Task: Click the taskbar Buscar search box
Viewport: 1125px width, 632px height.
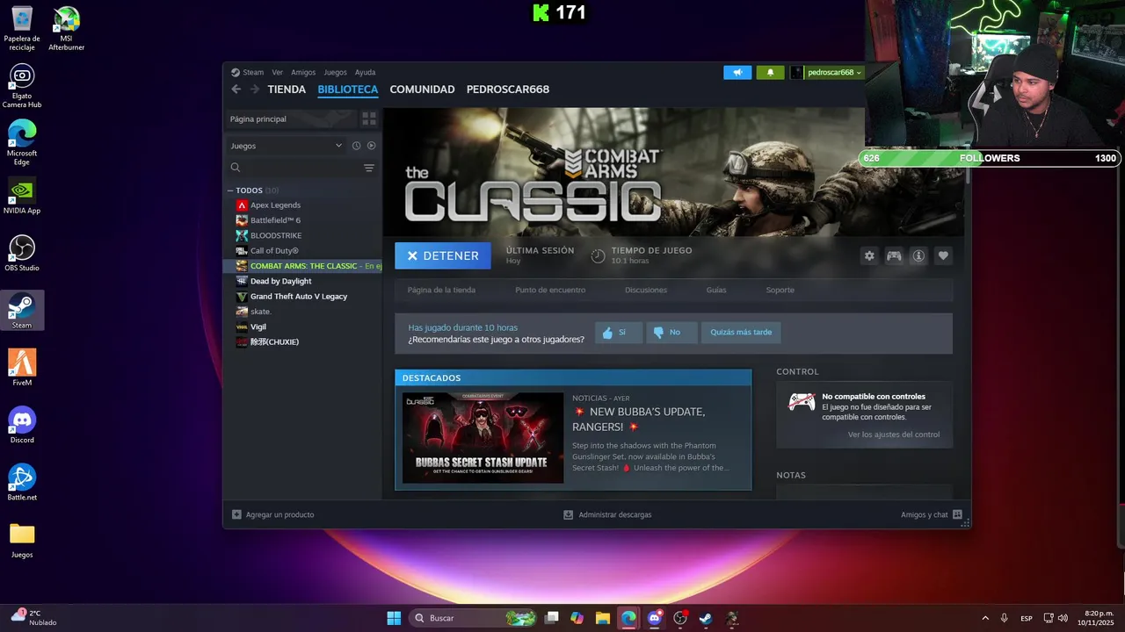Action: tap(475, 618)
